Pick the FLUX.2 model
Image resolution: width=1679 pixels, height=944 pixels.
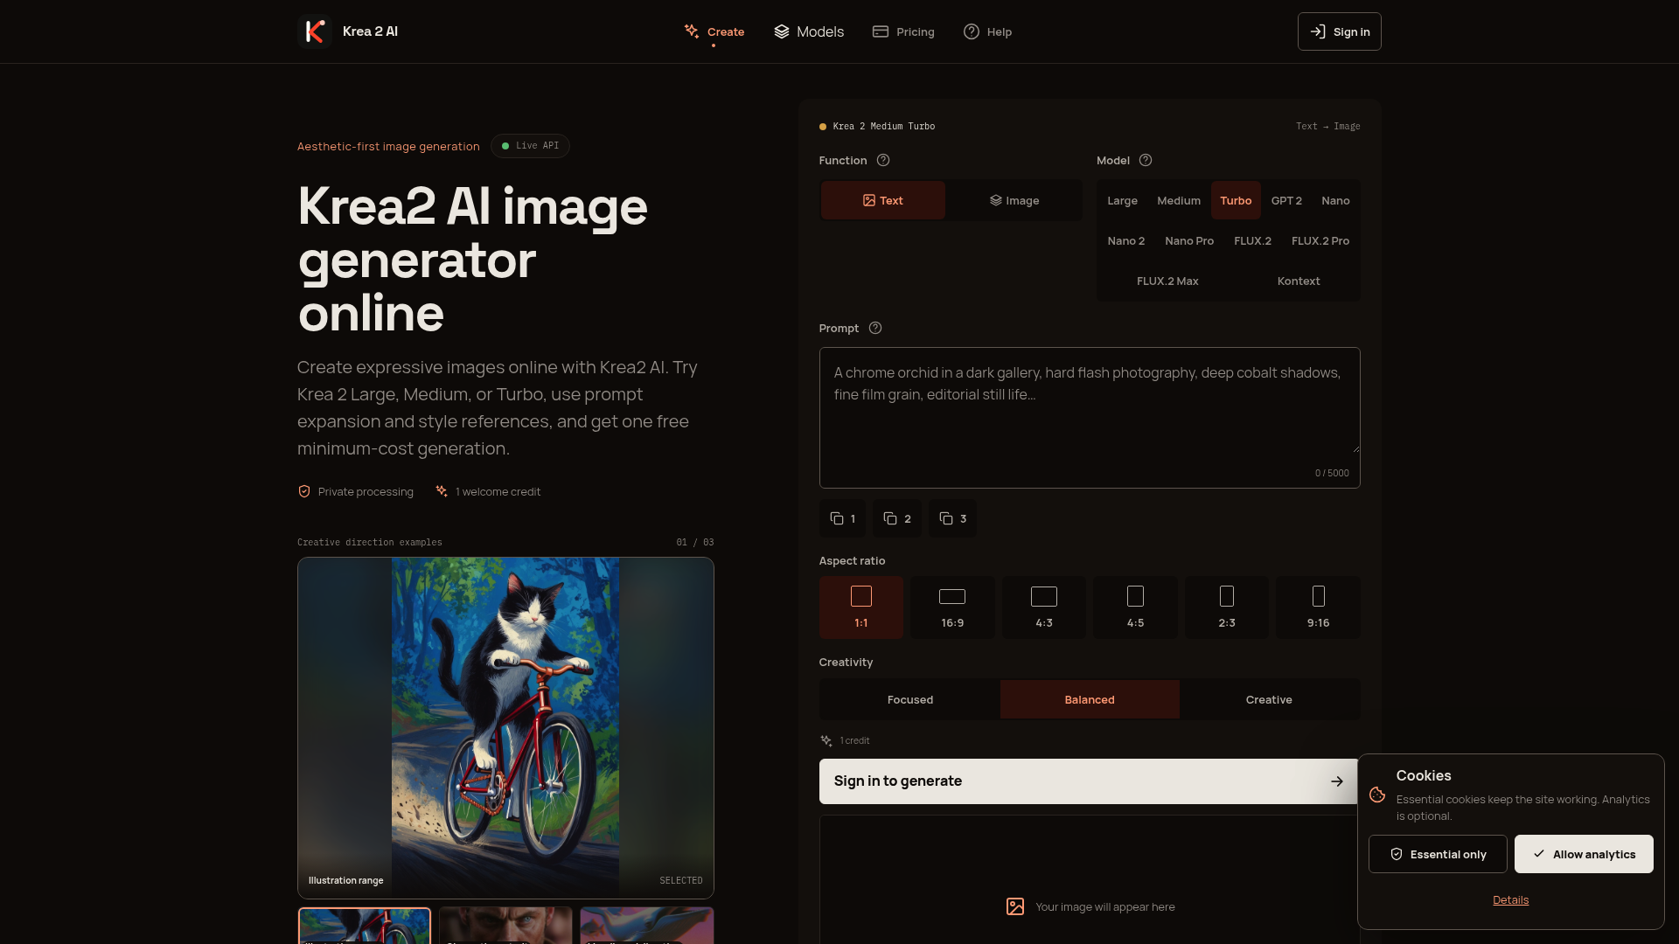[1252, 240]
